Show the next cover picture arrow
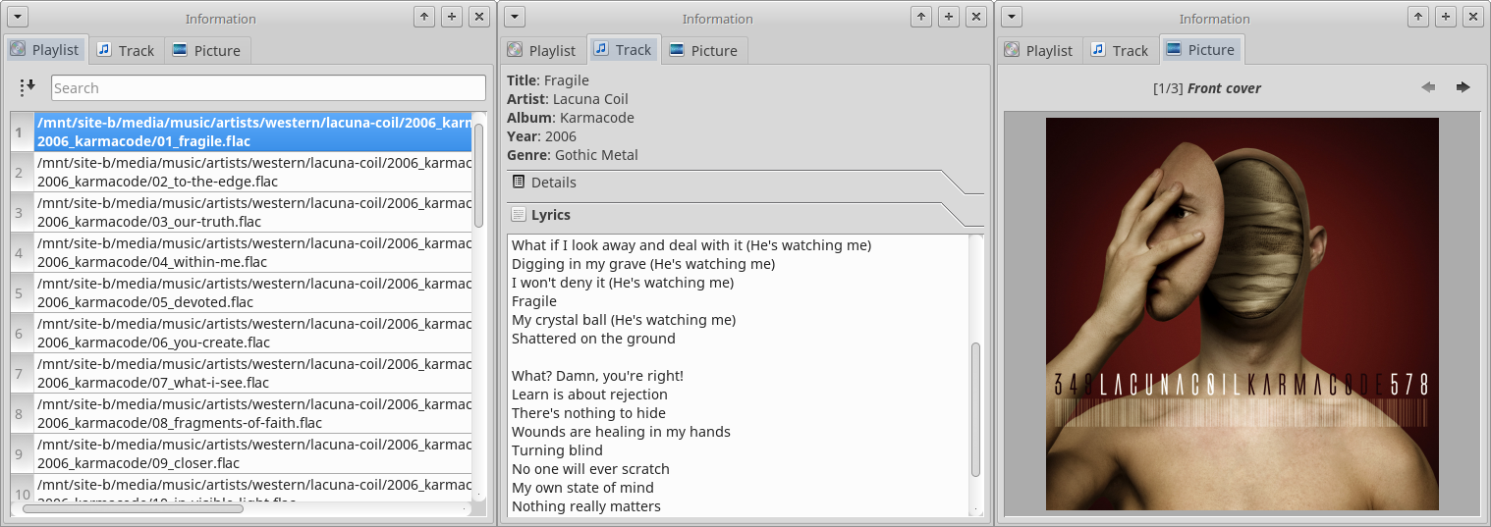Screen dimensions: 1491x527 click(1463, 88)
